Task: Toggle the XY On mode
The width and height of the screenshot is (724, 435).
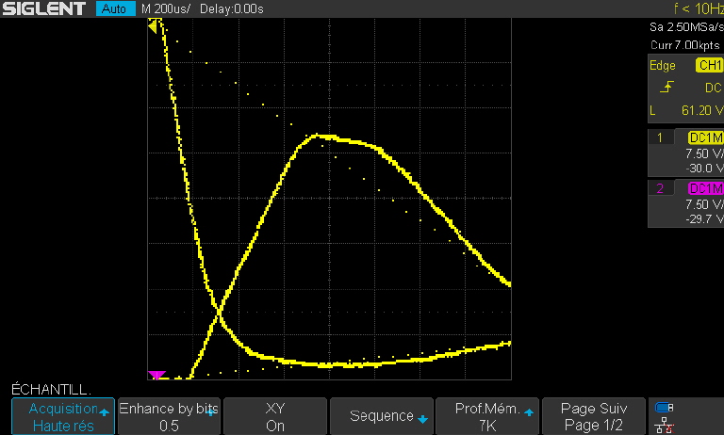Action: point(275,416)
